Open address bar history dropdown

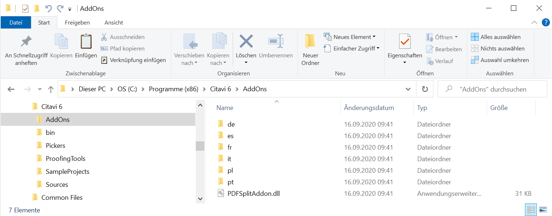tap(408, 89)
